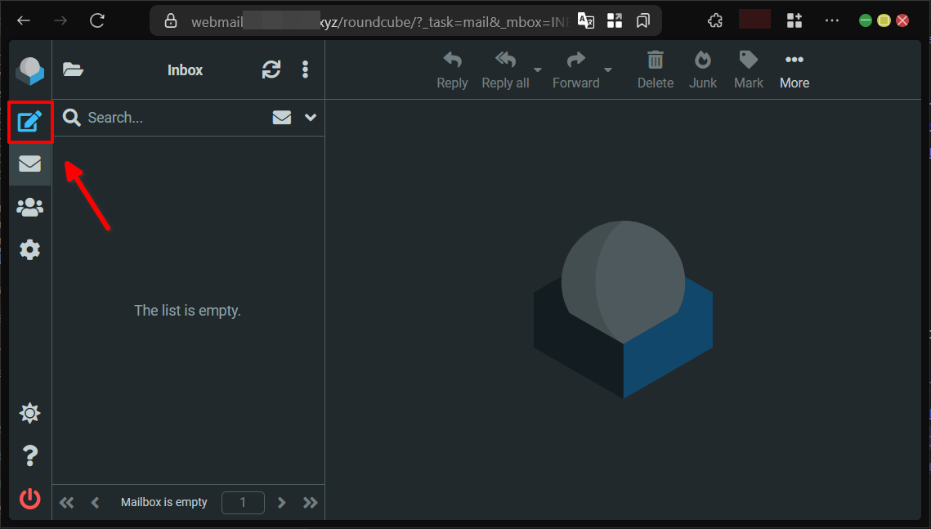Click the Delete trash button
The height and width of the screenshot is (529, 931).
pyautogui.click(x=655, y=70)
